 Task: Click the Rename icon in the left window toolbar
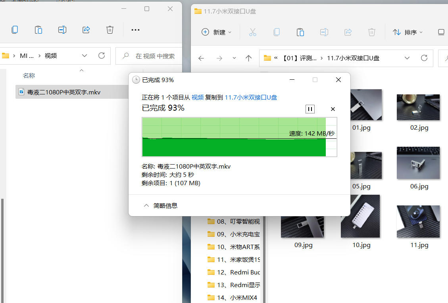click(x=62, y=29)
